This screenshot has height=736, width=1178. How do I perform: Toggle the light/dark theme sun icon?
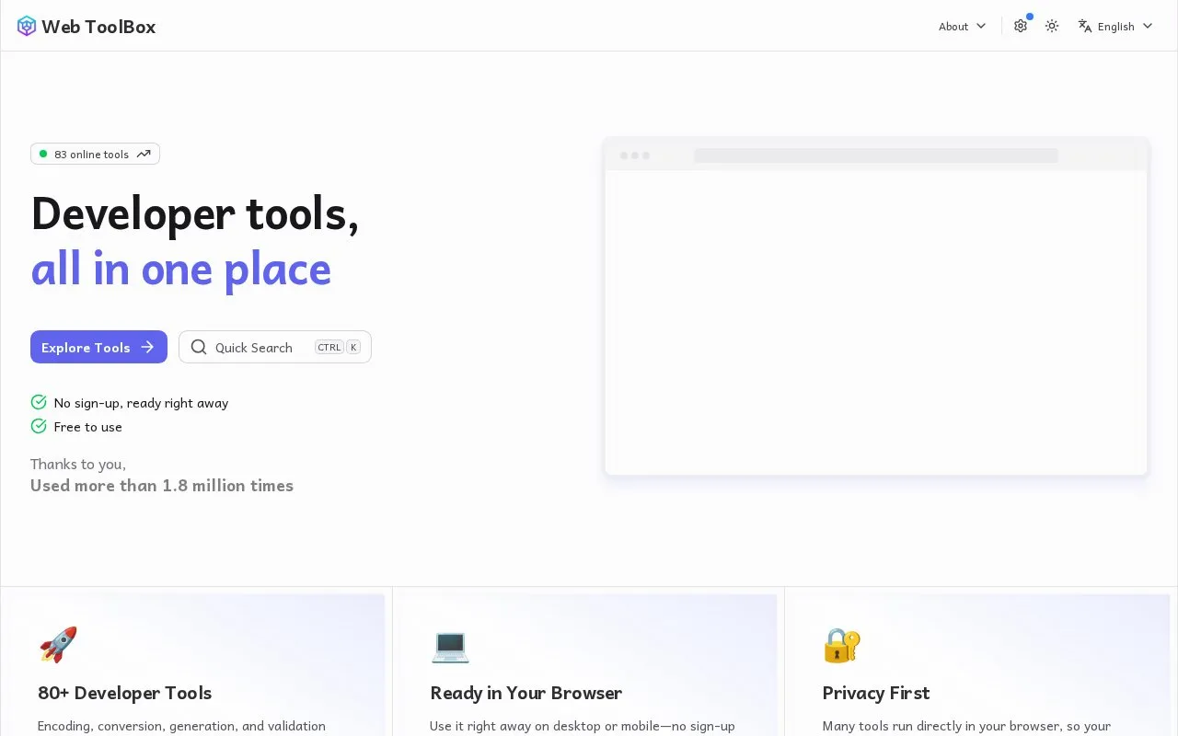1052,26
